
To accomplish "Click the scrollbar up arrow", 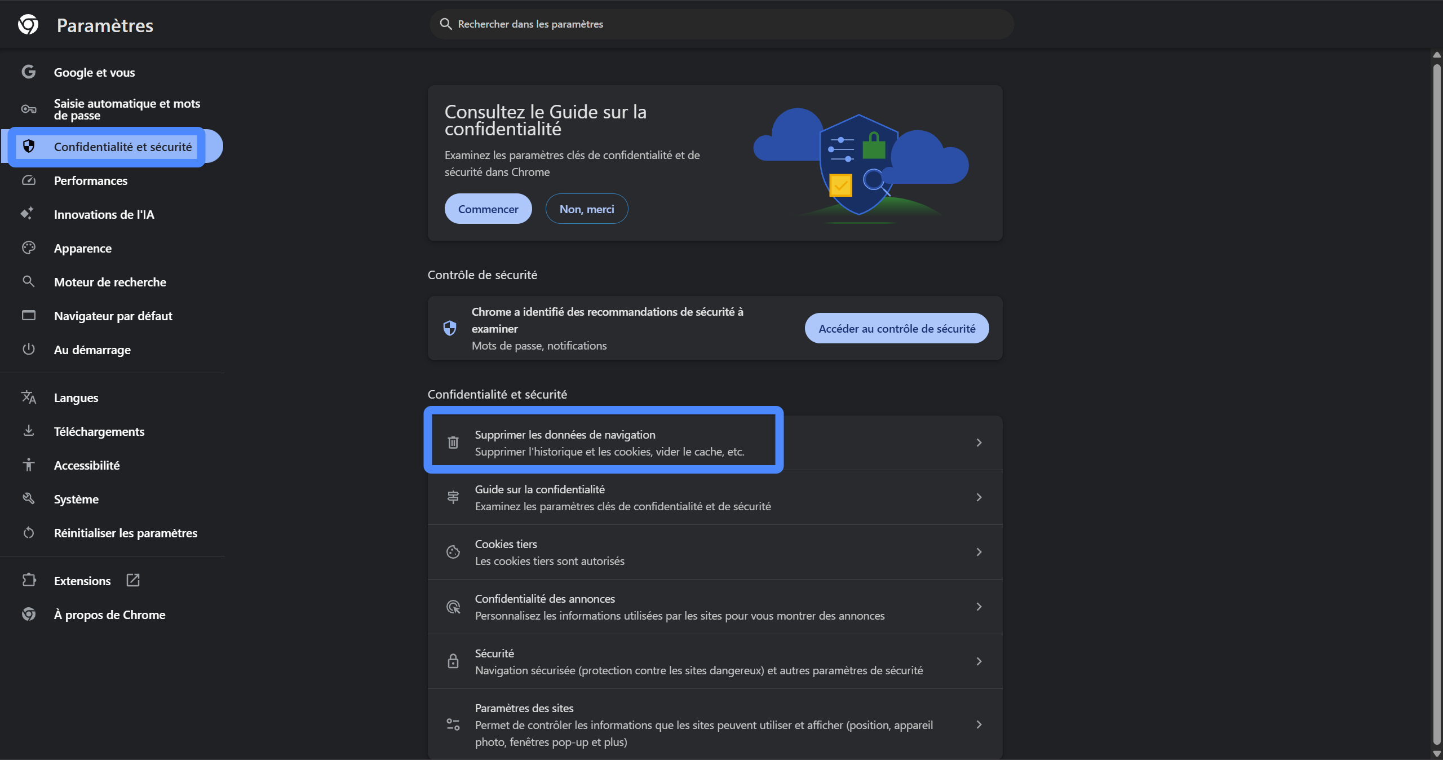I will pos(1437,55).
